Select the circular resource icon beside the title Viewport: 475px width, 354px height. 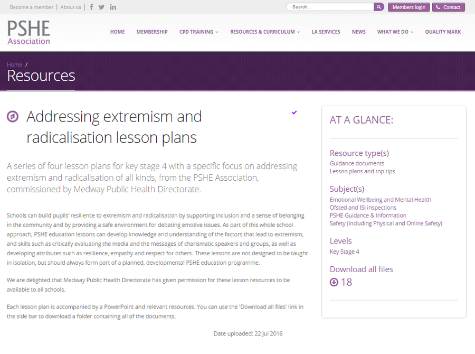click(13, 116)
